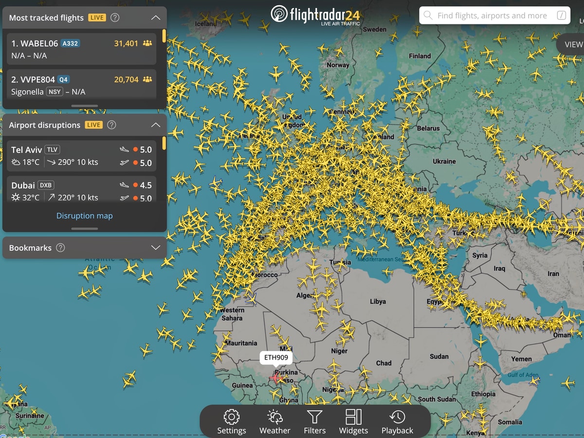Click the 20,704 tracker count

click(126, 79)
